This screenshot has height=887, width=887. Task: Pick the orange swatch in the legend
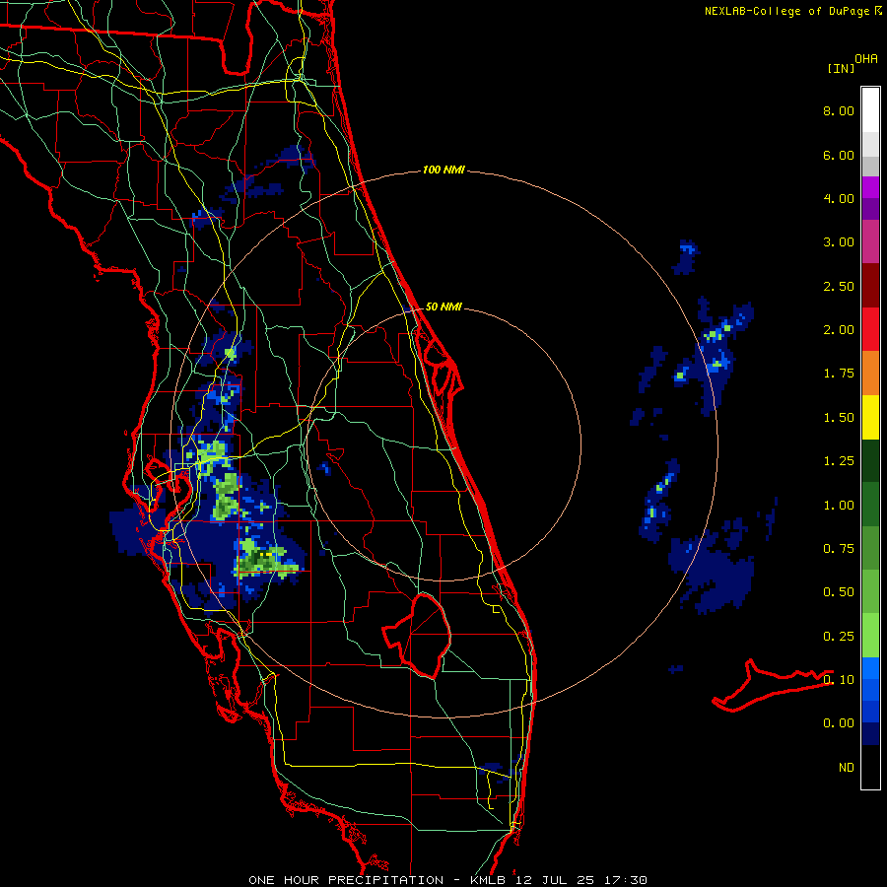(x=870, y=374)
